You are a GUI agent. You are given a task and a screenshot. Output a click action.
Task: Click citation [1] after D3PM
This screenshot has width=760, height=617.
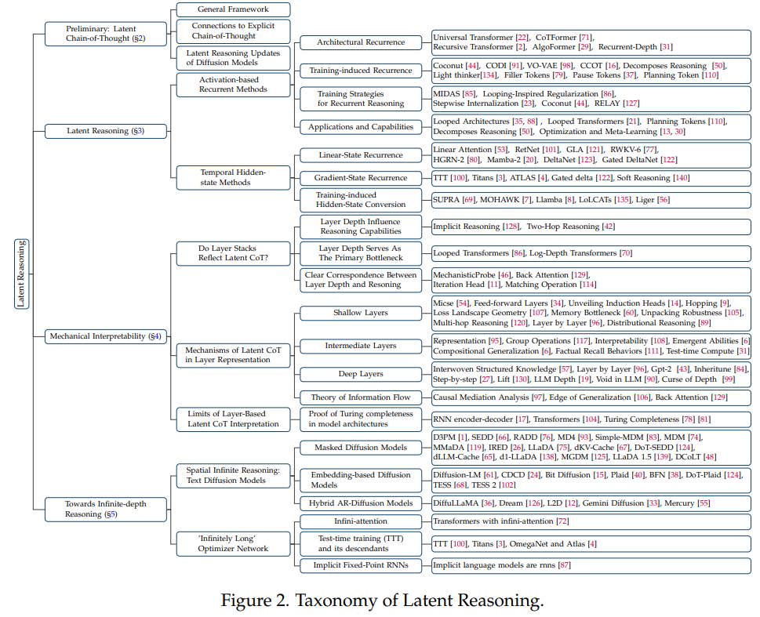pos(463,437)
